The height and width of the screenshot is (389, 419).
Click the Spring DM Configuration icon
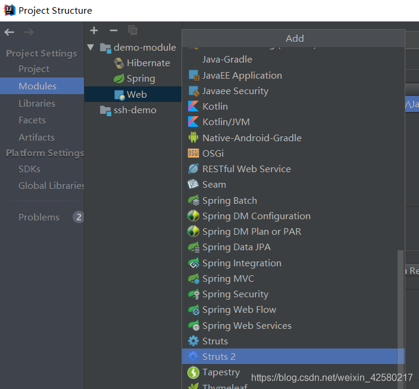click(x=193, y=216)
